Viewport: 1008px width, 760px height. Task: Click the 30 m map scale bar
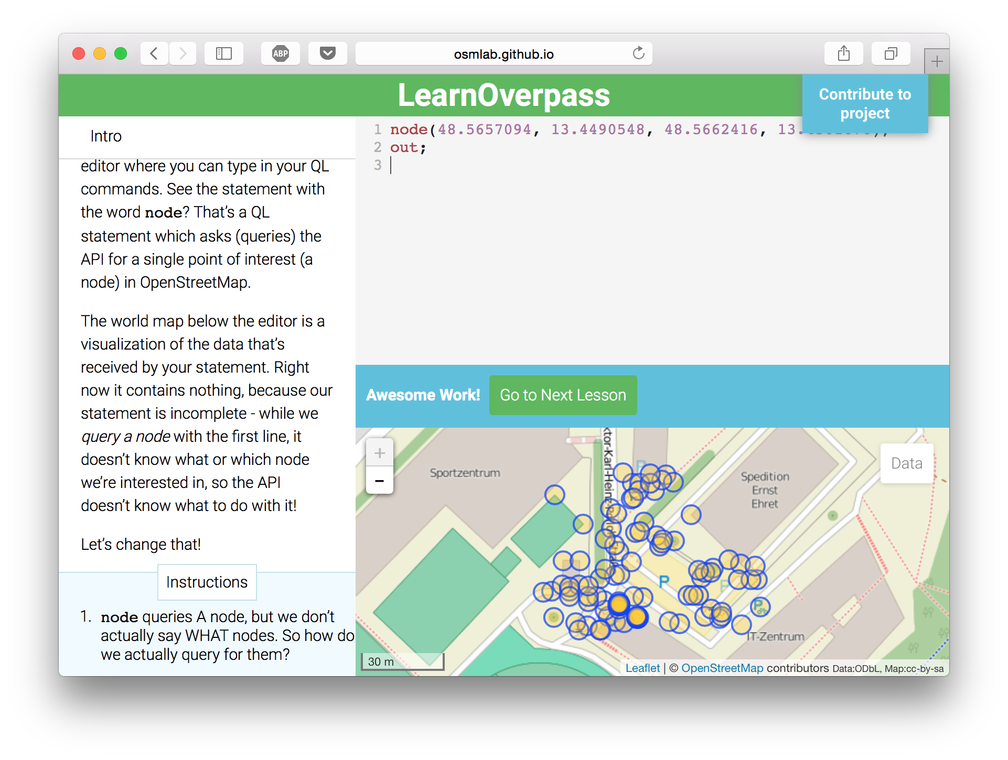point(402,661)
